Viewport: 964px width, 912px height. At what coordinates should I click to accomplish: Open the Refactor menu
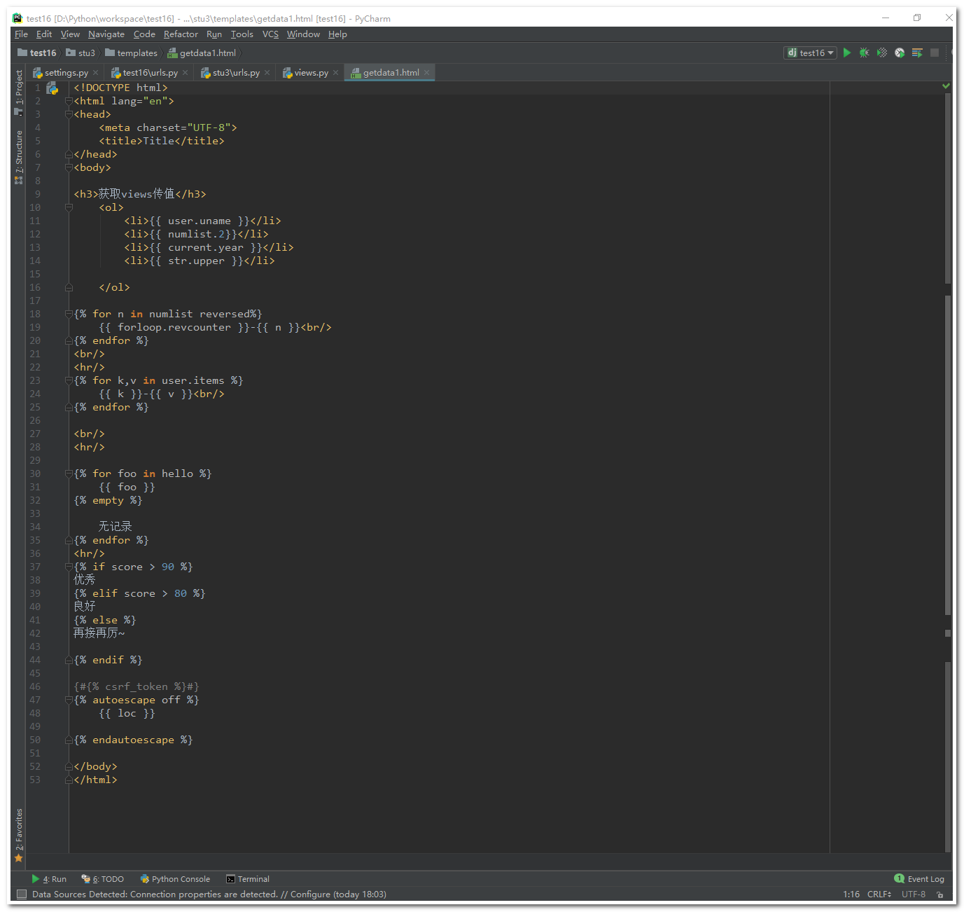point(181,34)
